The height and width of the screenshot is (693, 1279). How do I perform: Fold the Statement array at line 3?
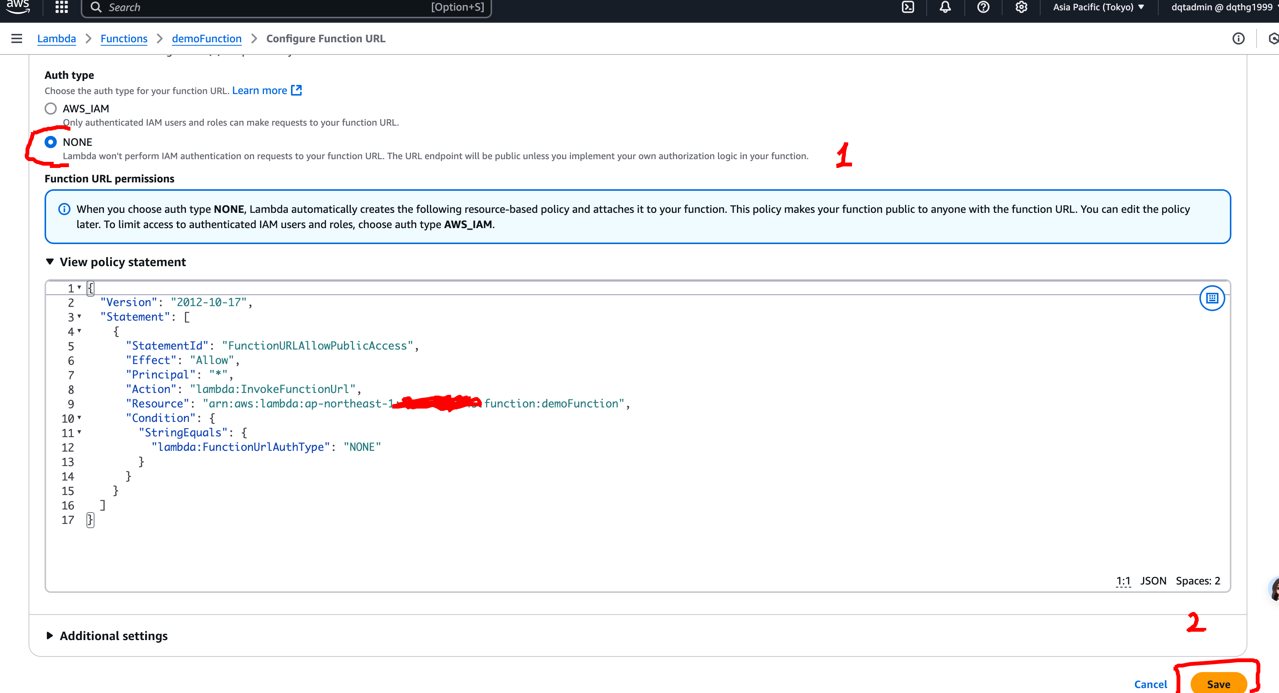coord(80,316)
